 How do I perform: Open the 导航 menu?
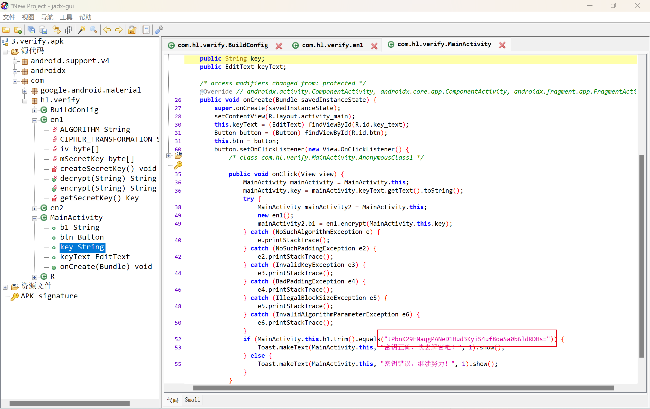pyautogui.click(x=47, y=17)
